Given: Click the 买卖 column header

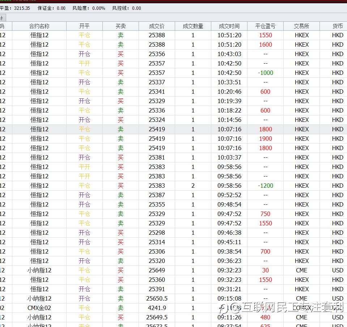Looking at the screenshot, I should (120, 26).
